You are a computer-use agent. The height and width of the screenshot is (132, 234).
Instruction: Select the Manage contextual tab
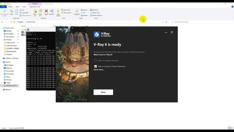pos(35,4)
